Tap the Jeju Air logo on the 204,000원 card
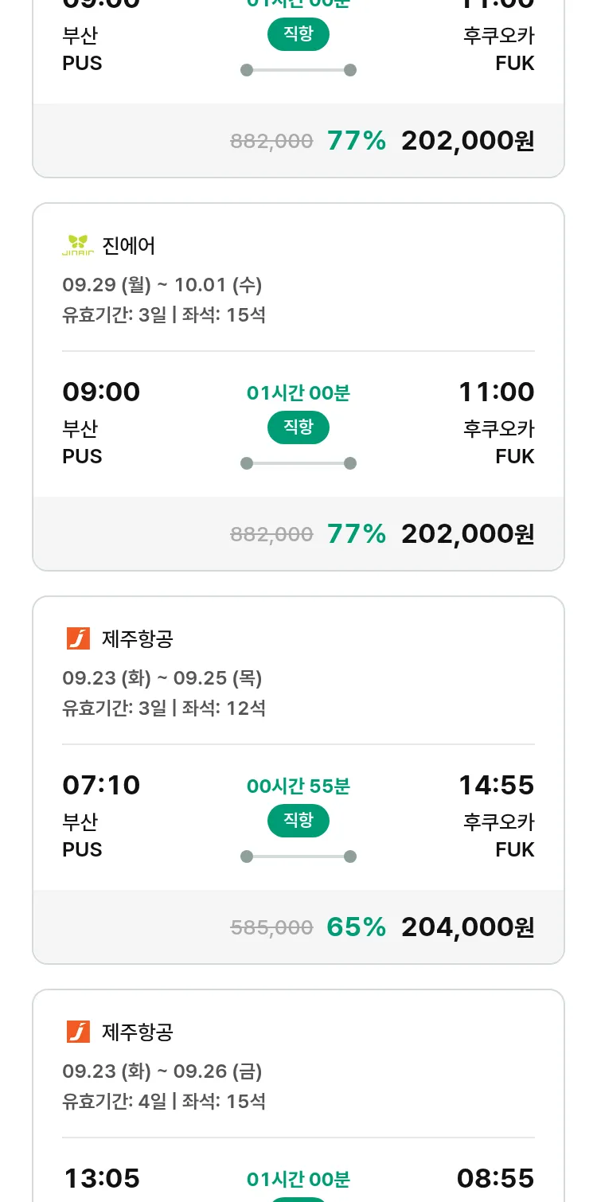Viewport: 597px width, 1202px height. point(78,638)
